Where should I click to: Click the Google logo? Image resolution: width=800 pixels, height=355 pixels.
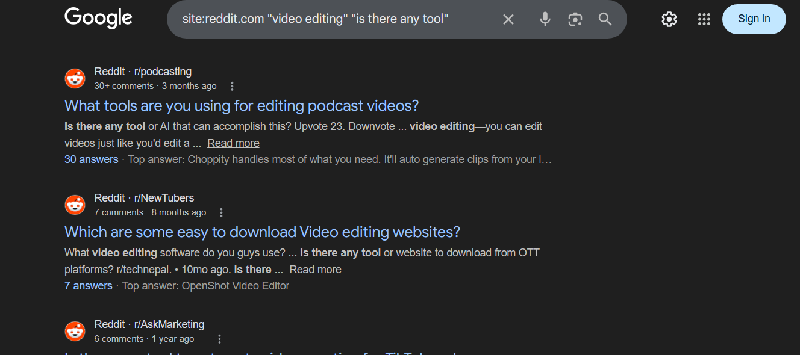[98, 18]
